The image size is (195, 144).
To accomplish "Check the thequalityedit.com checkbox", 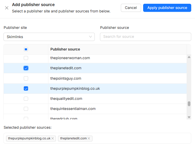I will click(x=26, y=99).
